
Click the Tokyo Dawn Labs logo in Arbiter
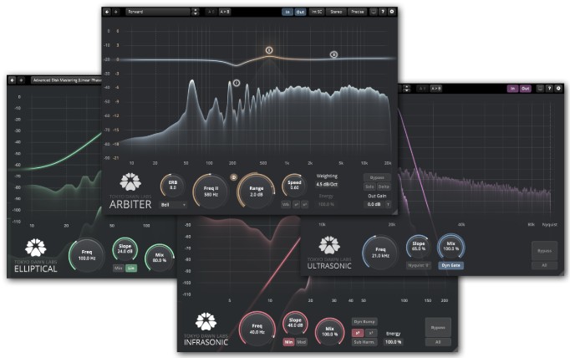130,182
